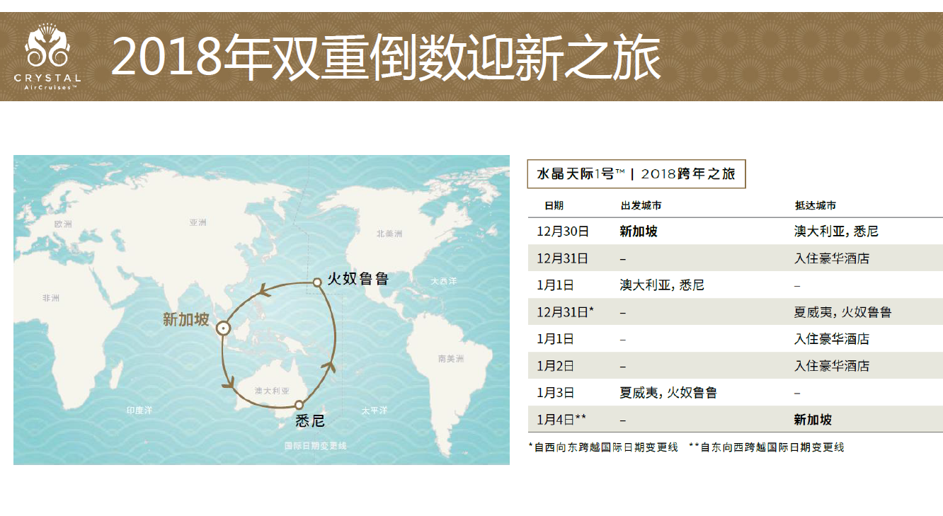Click the 北美洲 continent label on the map
Image resolution: width=943 pixels, height=516 pixels.
(389, 234)
